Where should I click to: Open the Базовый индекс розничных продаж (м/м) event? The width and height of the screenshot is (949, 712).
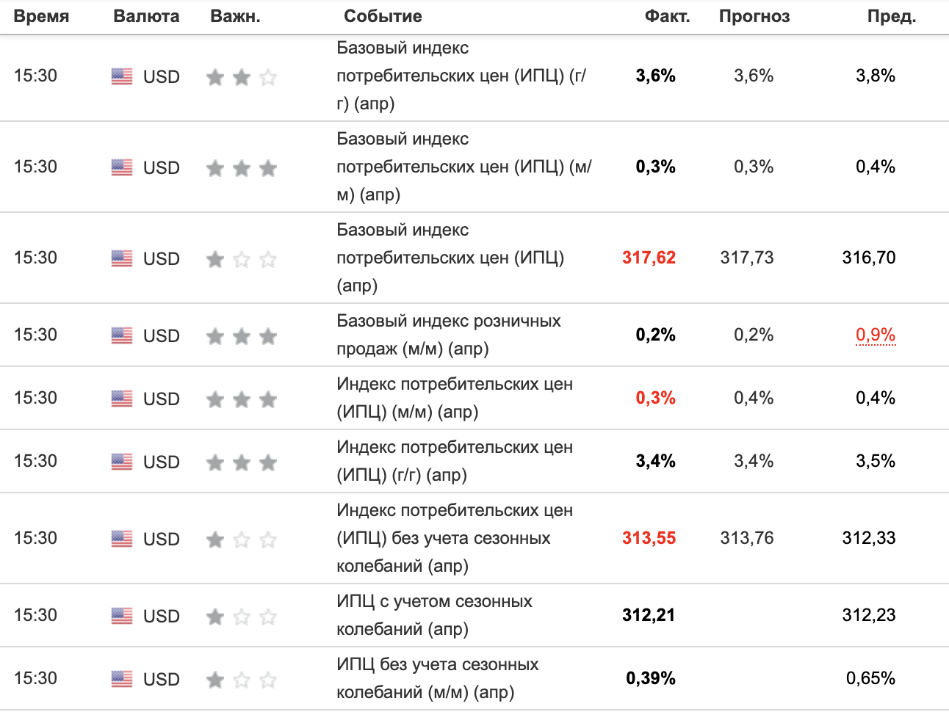pos(448,335)
